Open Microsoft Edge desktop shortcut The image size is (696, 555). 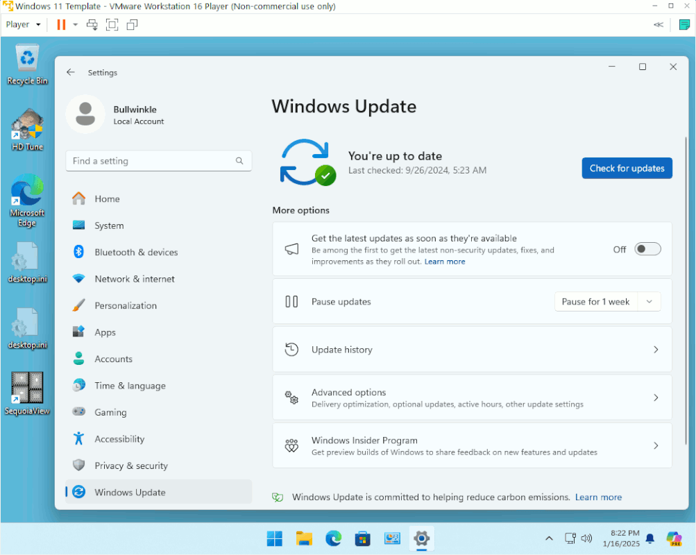[x=27, y=200]
